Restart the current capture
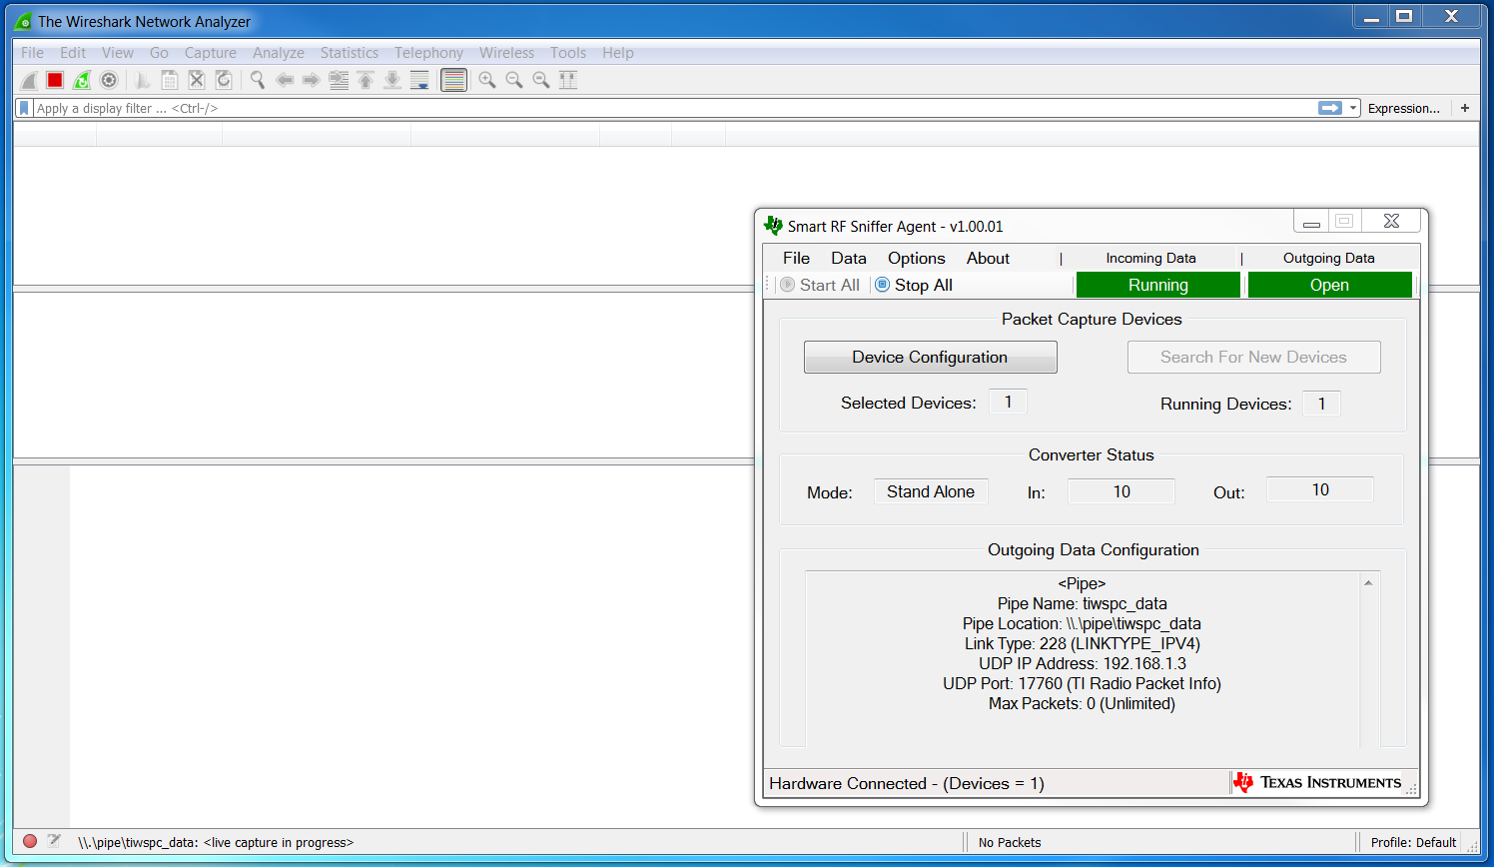This screenshot has width=1494, height=867. coord(82,80)
